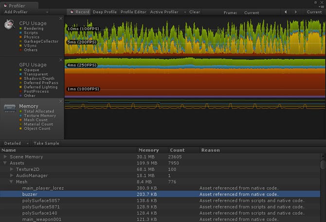Close the CPU Usage profiler module
Image resolution: width=326 pixels, height=222 pixels.
click(x=61, y=18)
